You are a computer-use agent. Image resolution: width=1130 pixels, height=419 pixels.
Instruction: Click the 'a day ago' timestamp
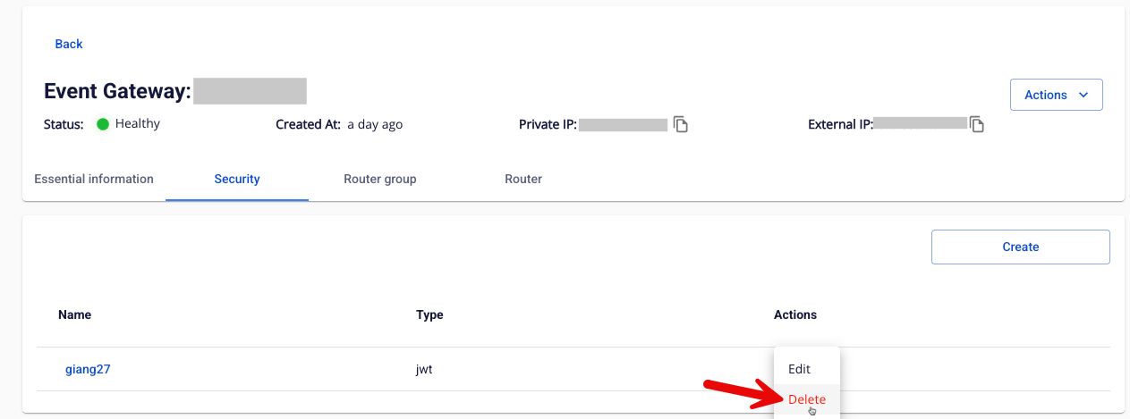[375, 124]
